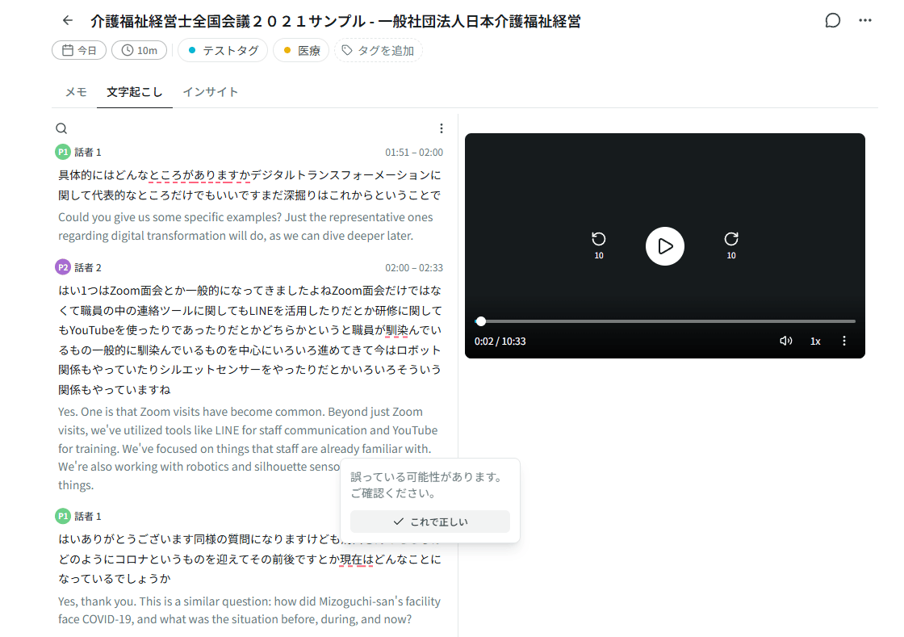Switch to the インサイト tab
Image resolution: width=904 pixels, height=637 pixels.
(211, 92)
